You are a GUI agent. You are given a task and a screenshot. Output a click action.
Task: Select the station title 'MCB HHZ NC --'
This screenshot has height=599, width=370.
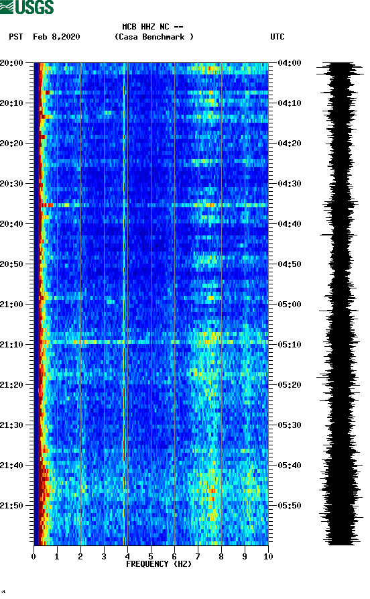tap(153, 27)
